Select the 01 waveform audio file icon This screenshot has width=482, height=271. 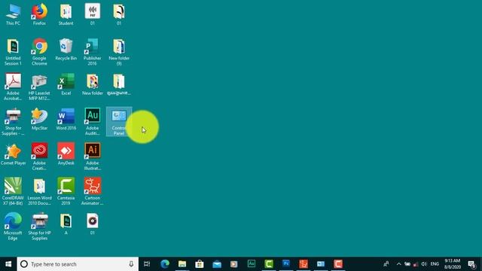click(x=92, y=14)
